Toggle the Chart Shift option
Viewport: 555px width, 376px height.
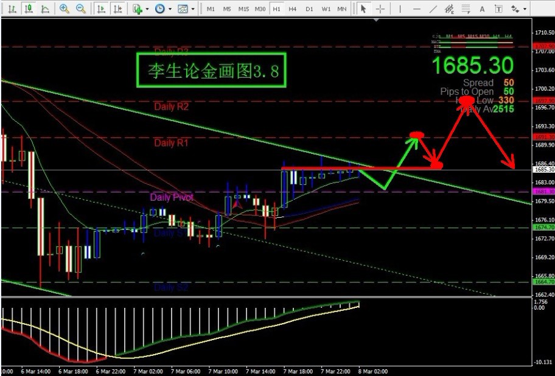[117, 9]
